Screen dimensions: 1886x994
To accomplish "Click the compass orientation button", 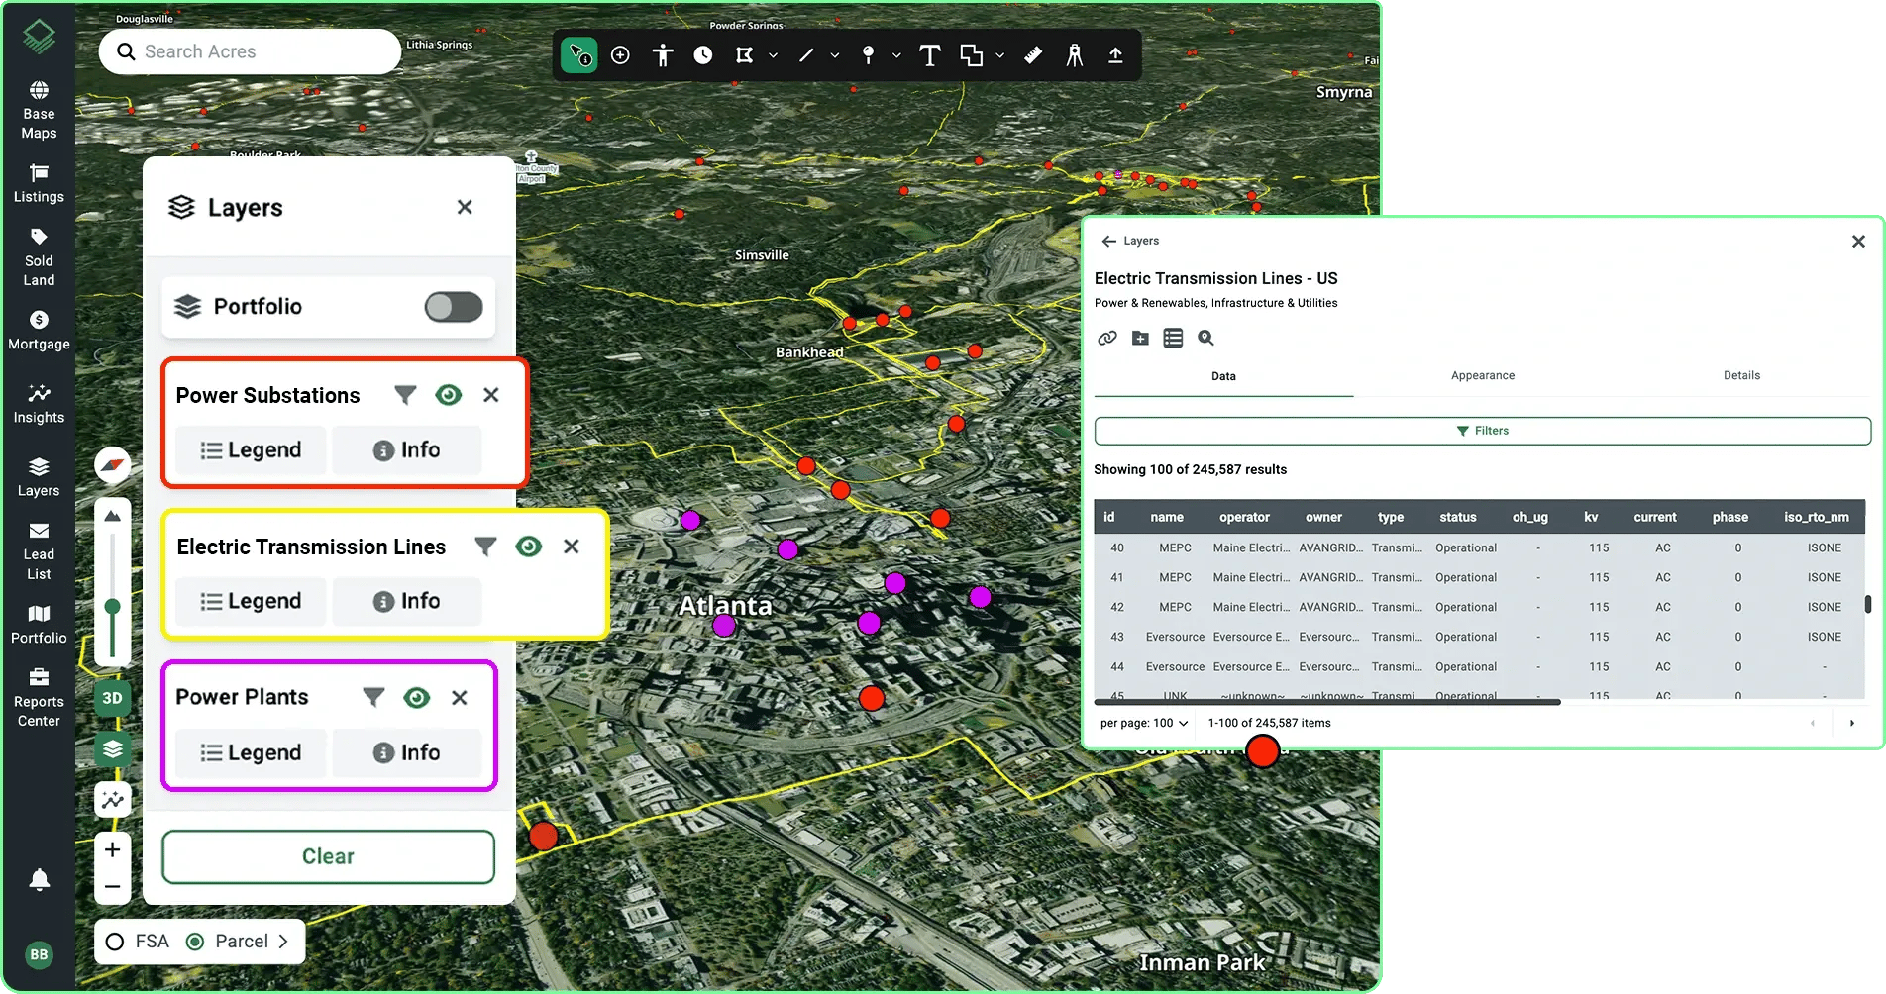I will point(113,464).
